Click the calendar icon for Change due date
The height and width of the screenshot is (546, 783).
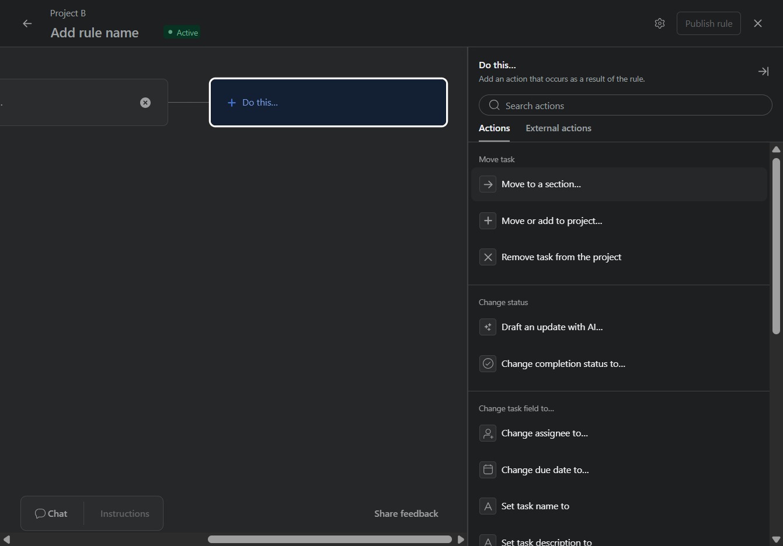pos(488,470)
